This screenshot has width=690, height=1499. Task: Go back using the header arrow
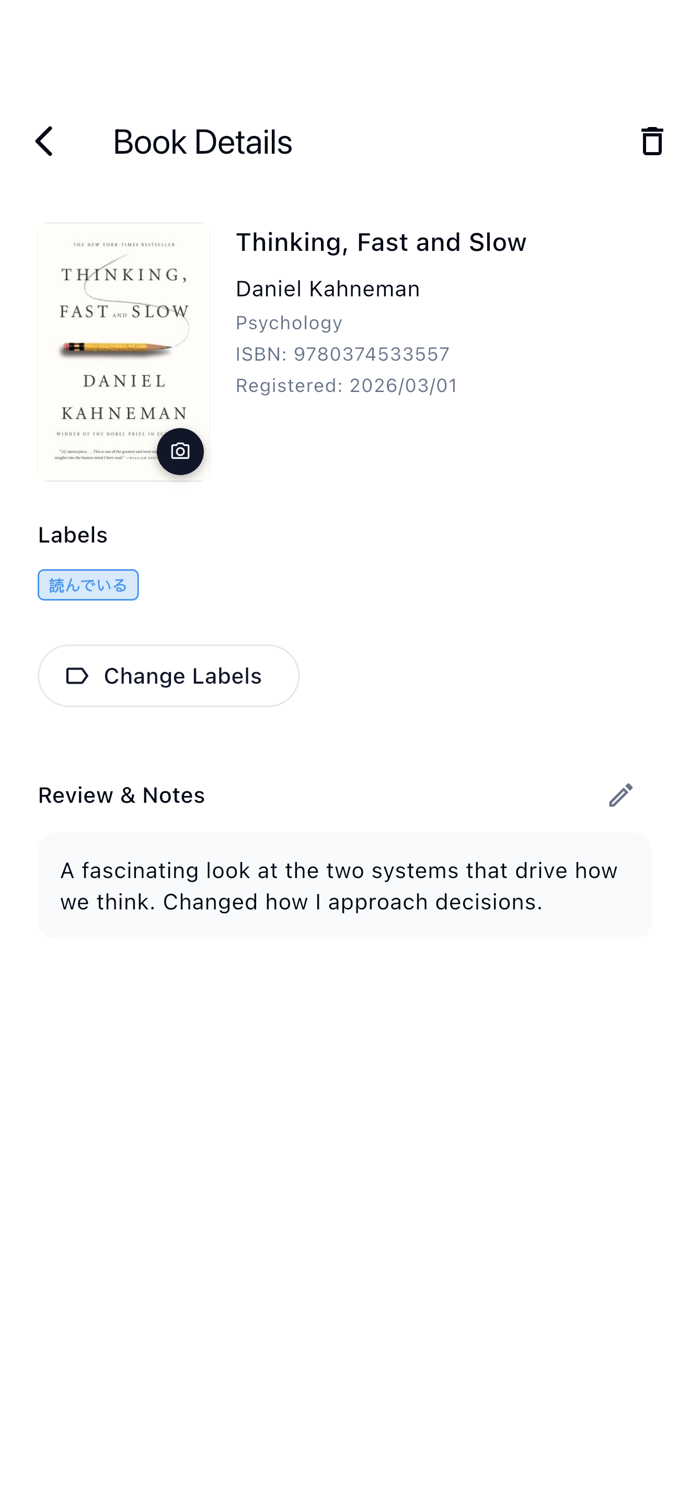click(x=44, y=142)
